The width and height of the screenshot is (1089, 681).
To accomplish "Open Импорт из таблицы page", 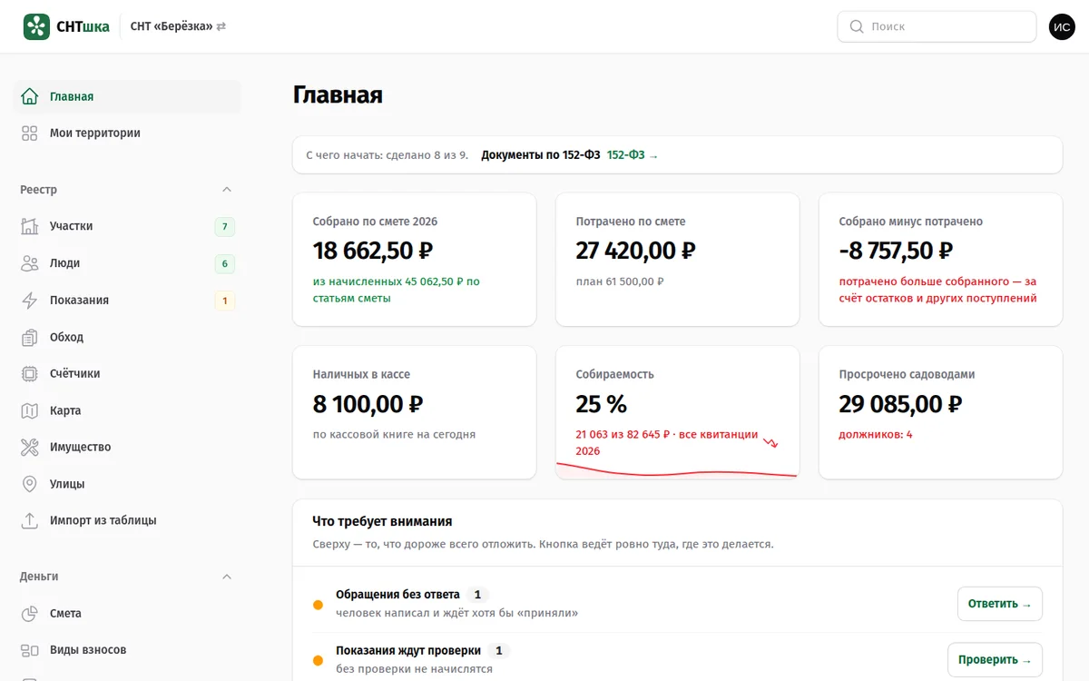I will pos(127,520).
